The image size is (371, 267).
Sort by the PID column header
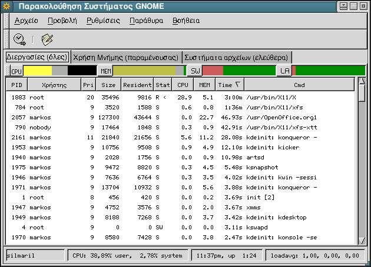[x=16, y=85]
